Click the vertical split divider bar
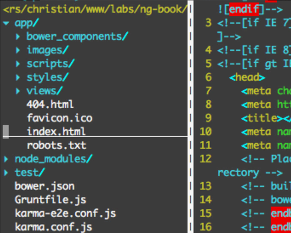 [x=191, y=117]
